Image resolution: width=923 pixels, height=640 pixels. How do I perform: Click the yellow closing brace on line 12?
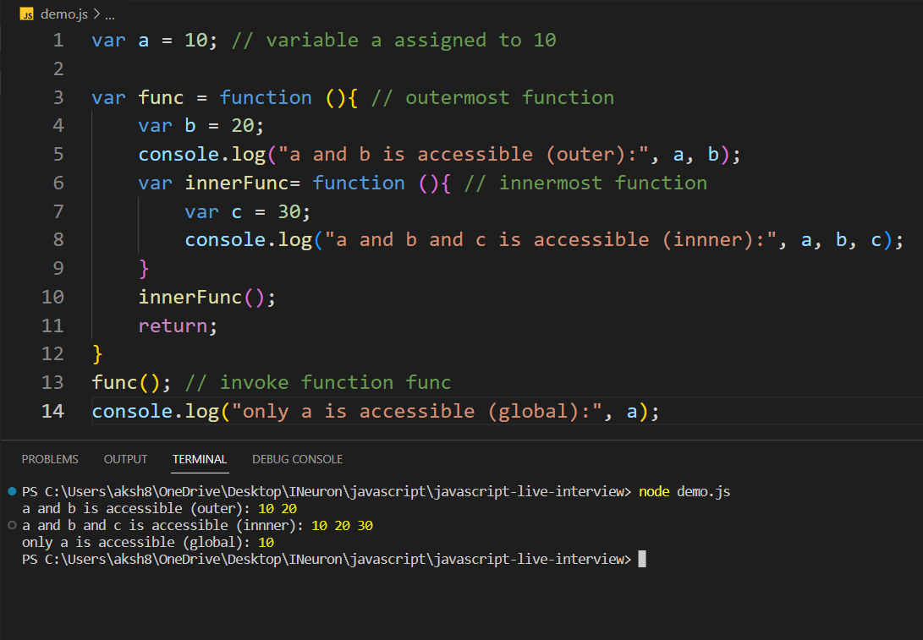click(x=98, y=354)
